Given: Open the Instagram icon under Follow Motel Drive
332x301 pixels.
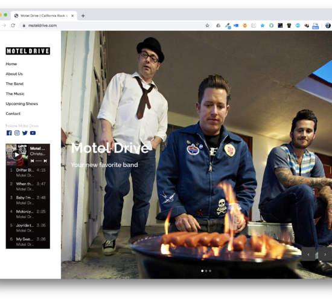Looking at the screenshot, I should pyautogui.click(x=17, y=133).
